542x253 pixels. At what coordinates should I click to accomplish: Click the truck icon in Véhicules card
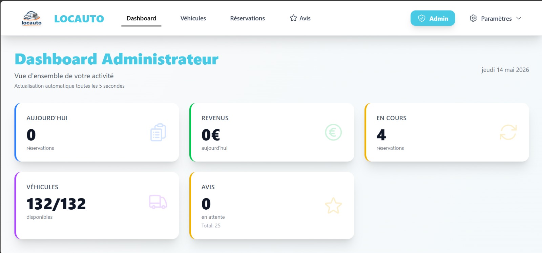(158, 202)
